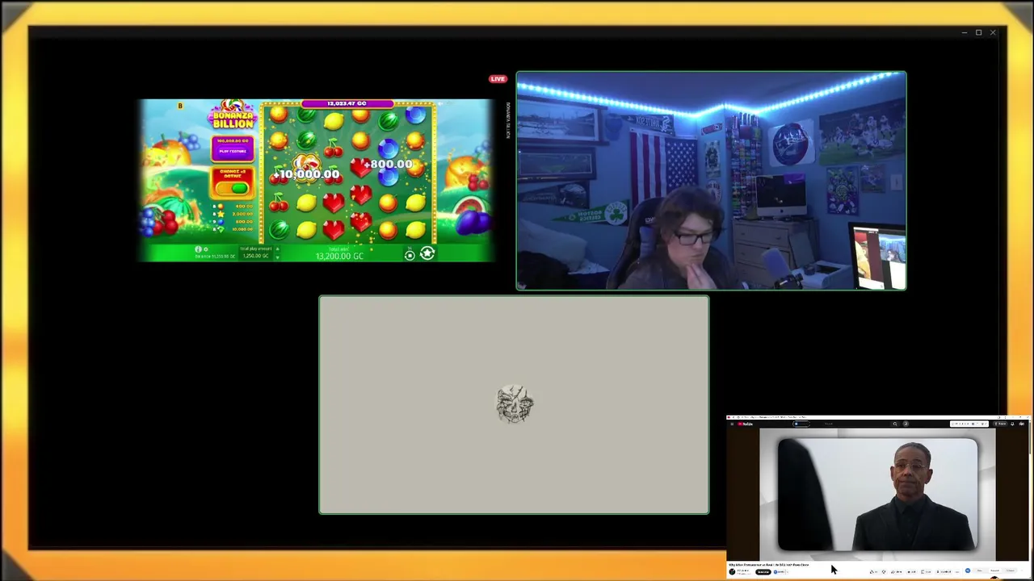Click the loading panel with cracked emblem

pos(514,404)
